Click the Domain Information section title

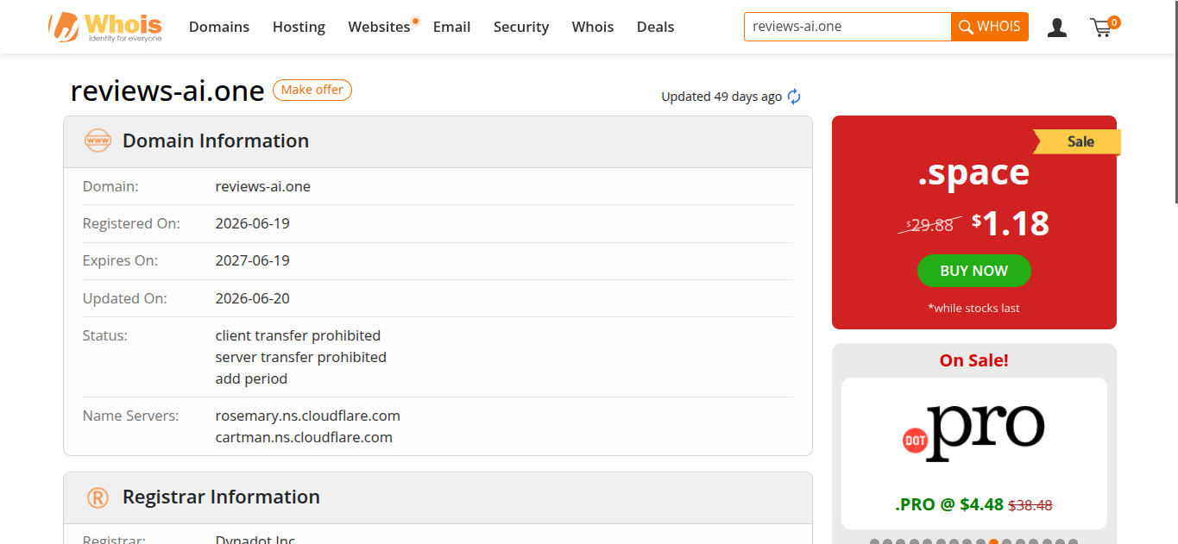click(x=216, y=141)
